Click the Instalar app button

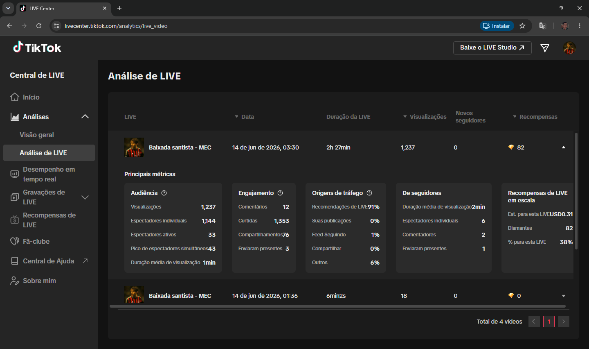[x=497, y=26]
